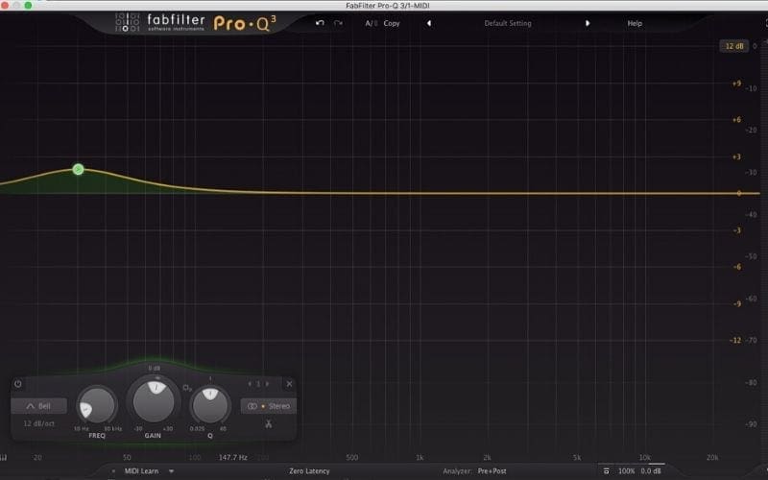The height and width of the screenshot is (480, 768).
Task: Open the Help menu
Action: tap(635, 23)
